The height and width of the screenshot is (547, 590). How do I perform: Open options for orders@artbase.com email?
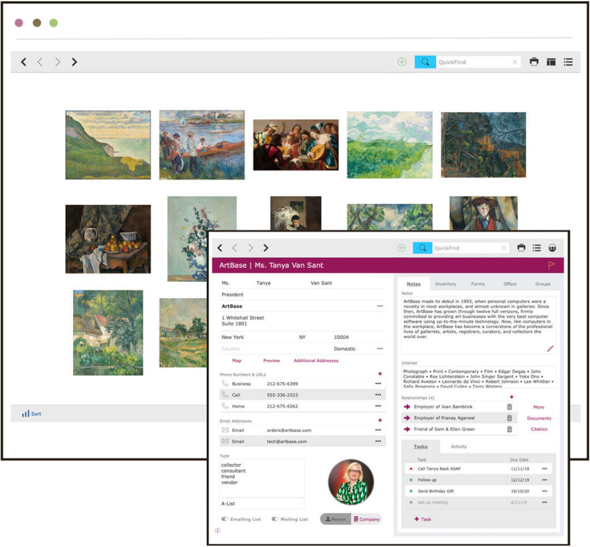pyautogui.click(x=378, y=430)
